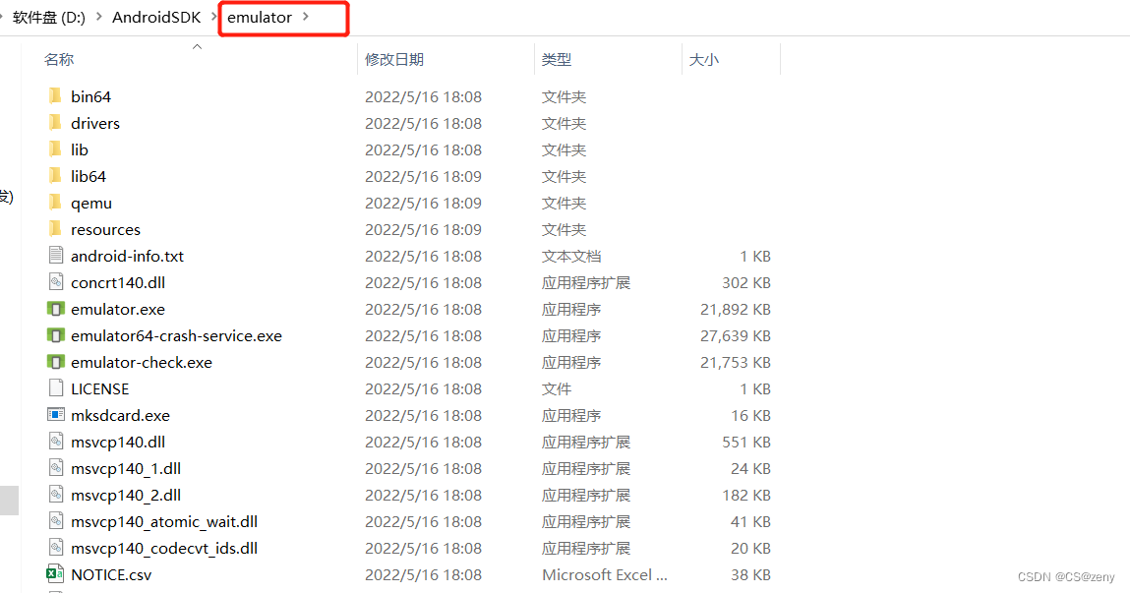
Task: Select the file name NOTICE.csv
Action: click(111, 575)
